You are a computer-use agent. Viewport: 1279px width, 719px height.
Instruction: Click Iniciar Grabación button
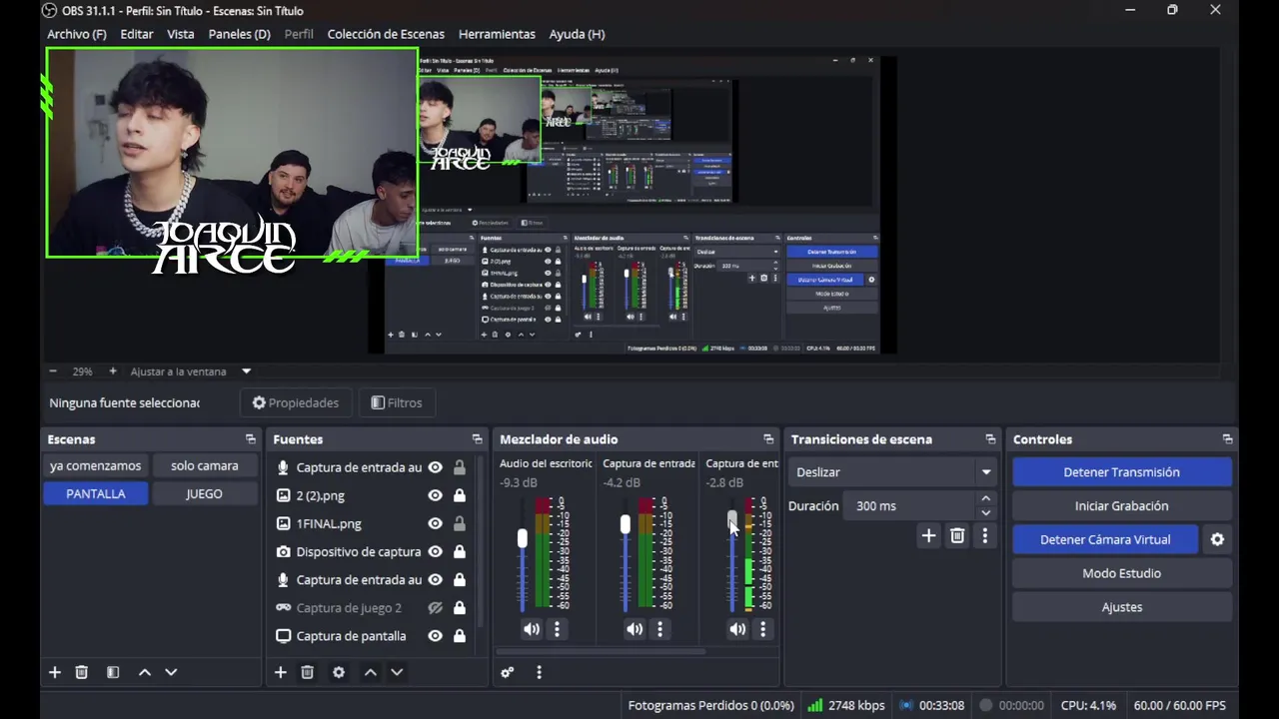1121,506
